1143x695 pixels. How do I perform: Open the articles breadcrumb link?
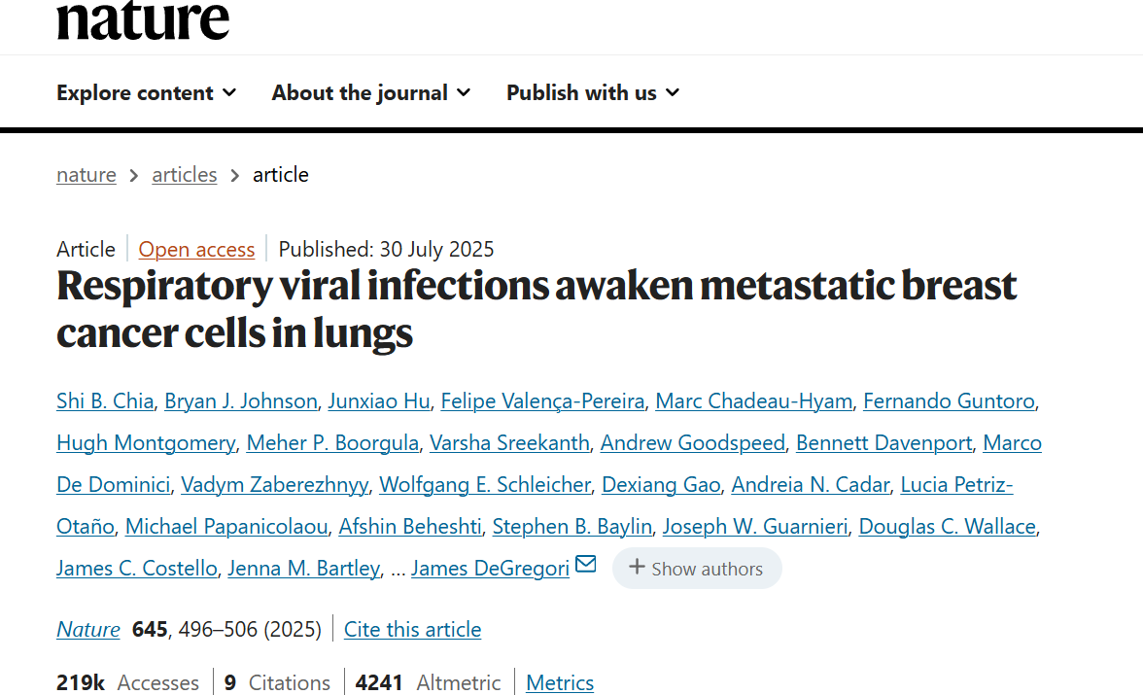click(184, 175)
